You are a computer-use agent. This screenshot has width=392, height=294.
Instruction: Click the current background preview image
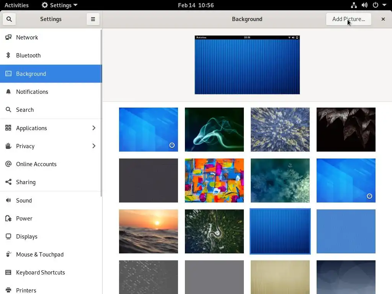247,65
